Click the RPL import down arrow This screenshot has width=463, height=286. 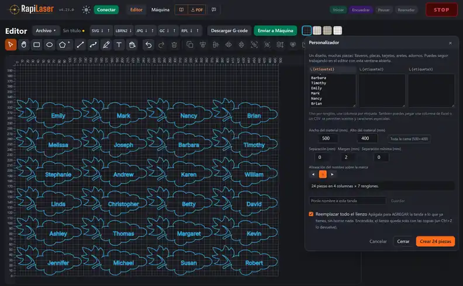coord(191,31)
